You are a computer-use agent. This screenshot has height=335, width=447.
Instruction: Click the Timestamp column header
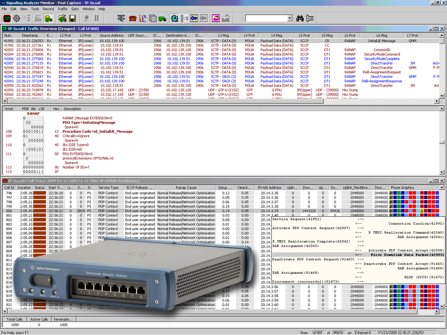pos(30,35)
